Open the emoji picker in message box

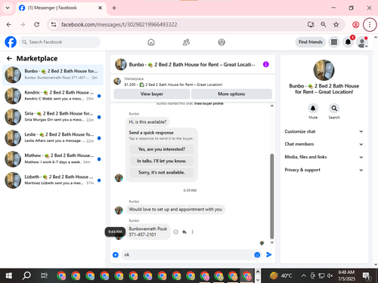(257, 255)
